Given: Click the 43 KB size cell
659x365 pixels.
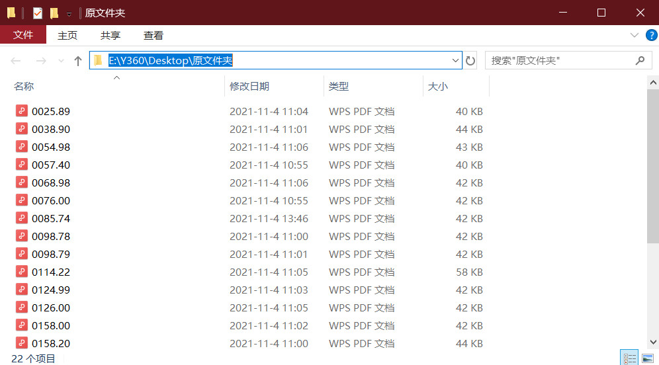Looking at the screenshot, I should [x=469, y=147].
